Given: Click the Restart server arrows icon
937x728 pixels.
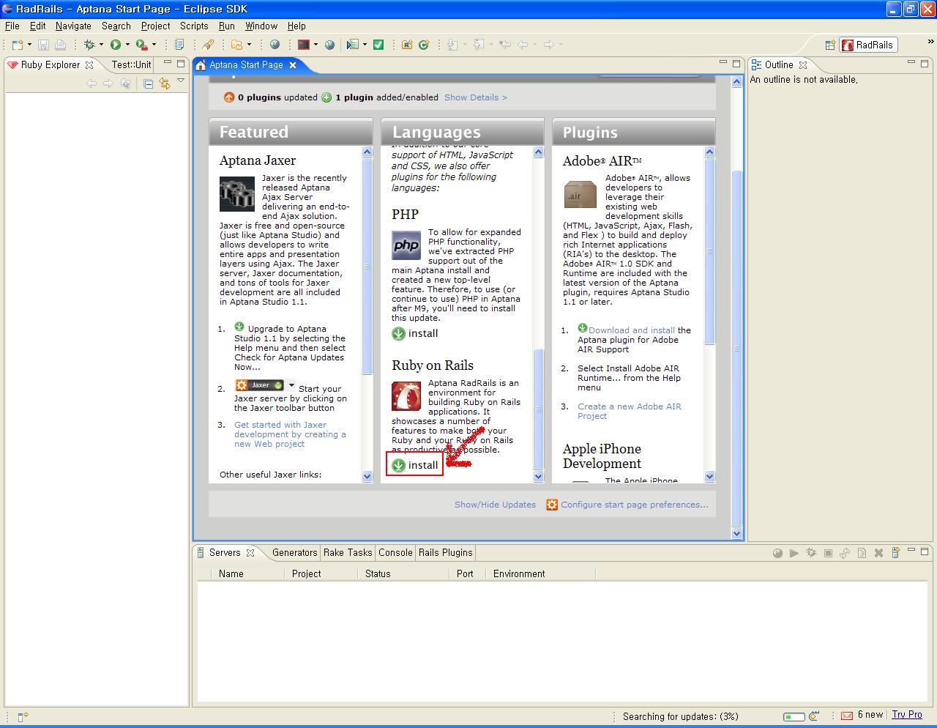Looking at the screenshot, I should 845,553.
